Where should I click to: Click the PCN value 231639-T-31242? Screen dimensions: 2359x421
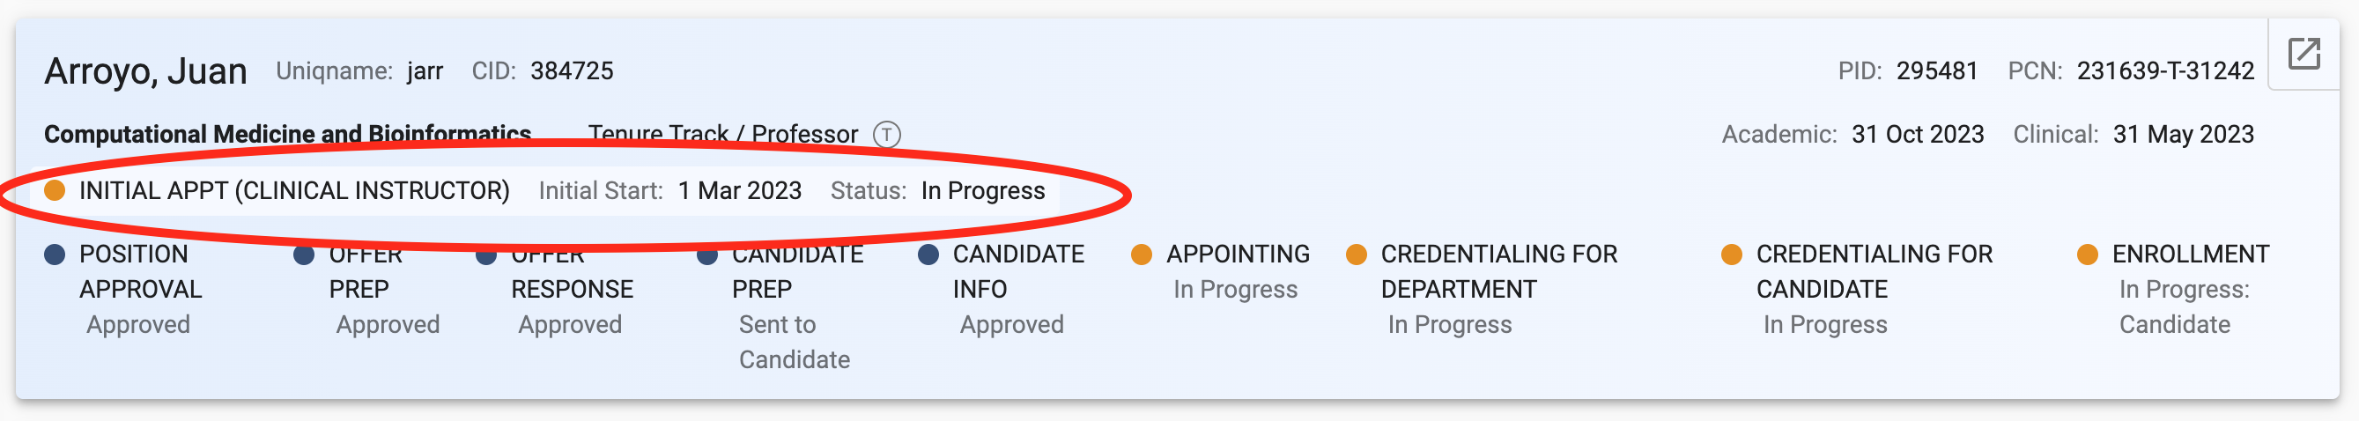coord(2165,71)
